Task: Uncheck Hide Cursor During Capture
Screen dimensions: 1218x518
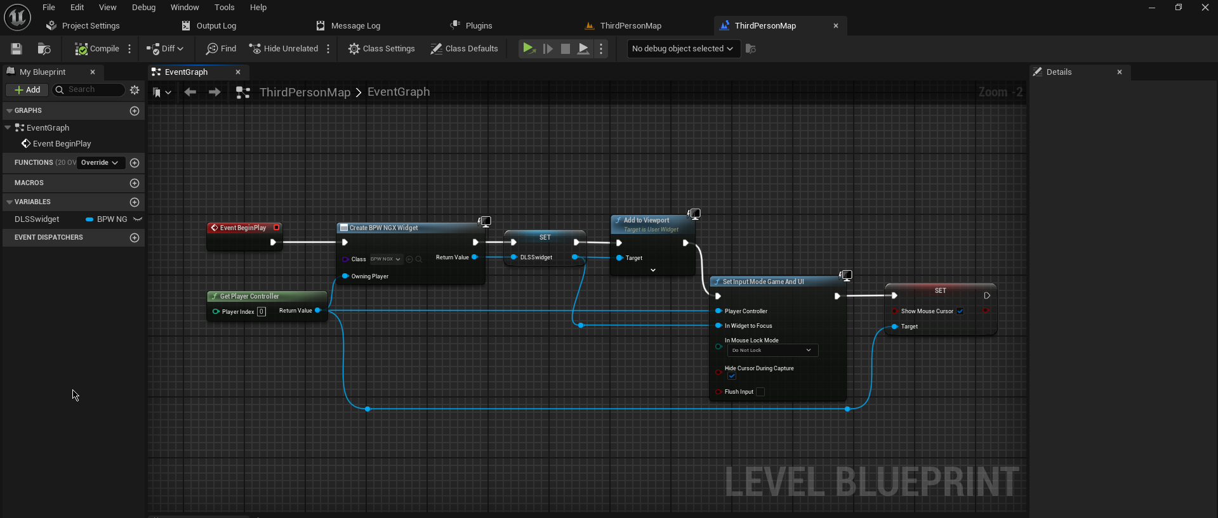Action: pos(732,376)
